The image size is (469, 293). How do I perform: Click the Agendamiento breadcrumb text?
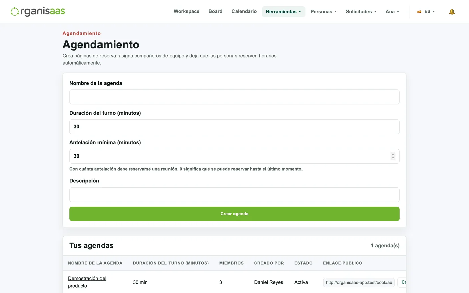coord(82,33)
